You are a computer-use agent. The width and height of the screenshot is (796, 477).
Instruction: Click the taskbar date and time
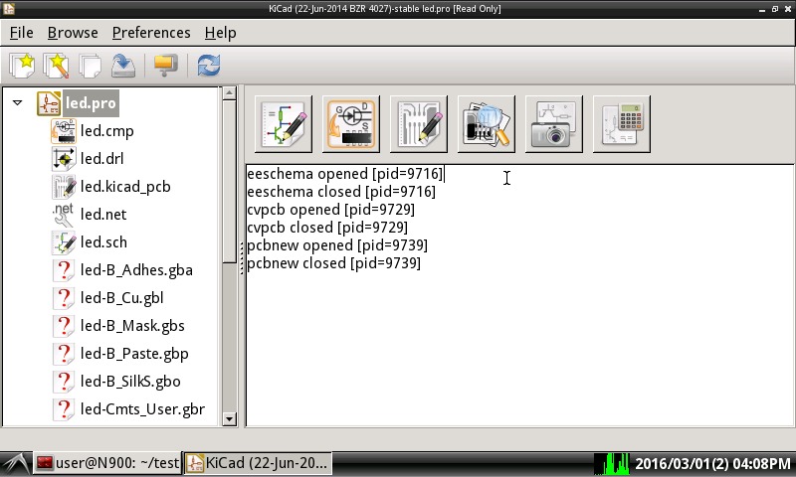(x=712, y=463)
